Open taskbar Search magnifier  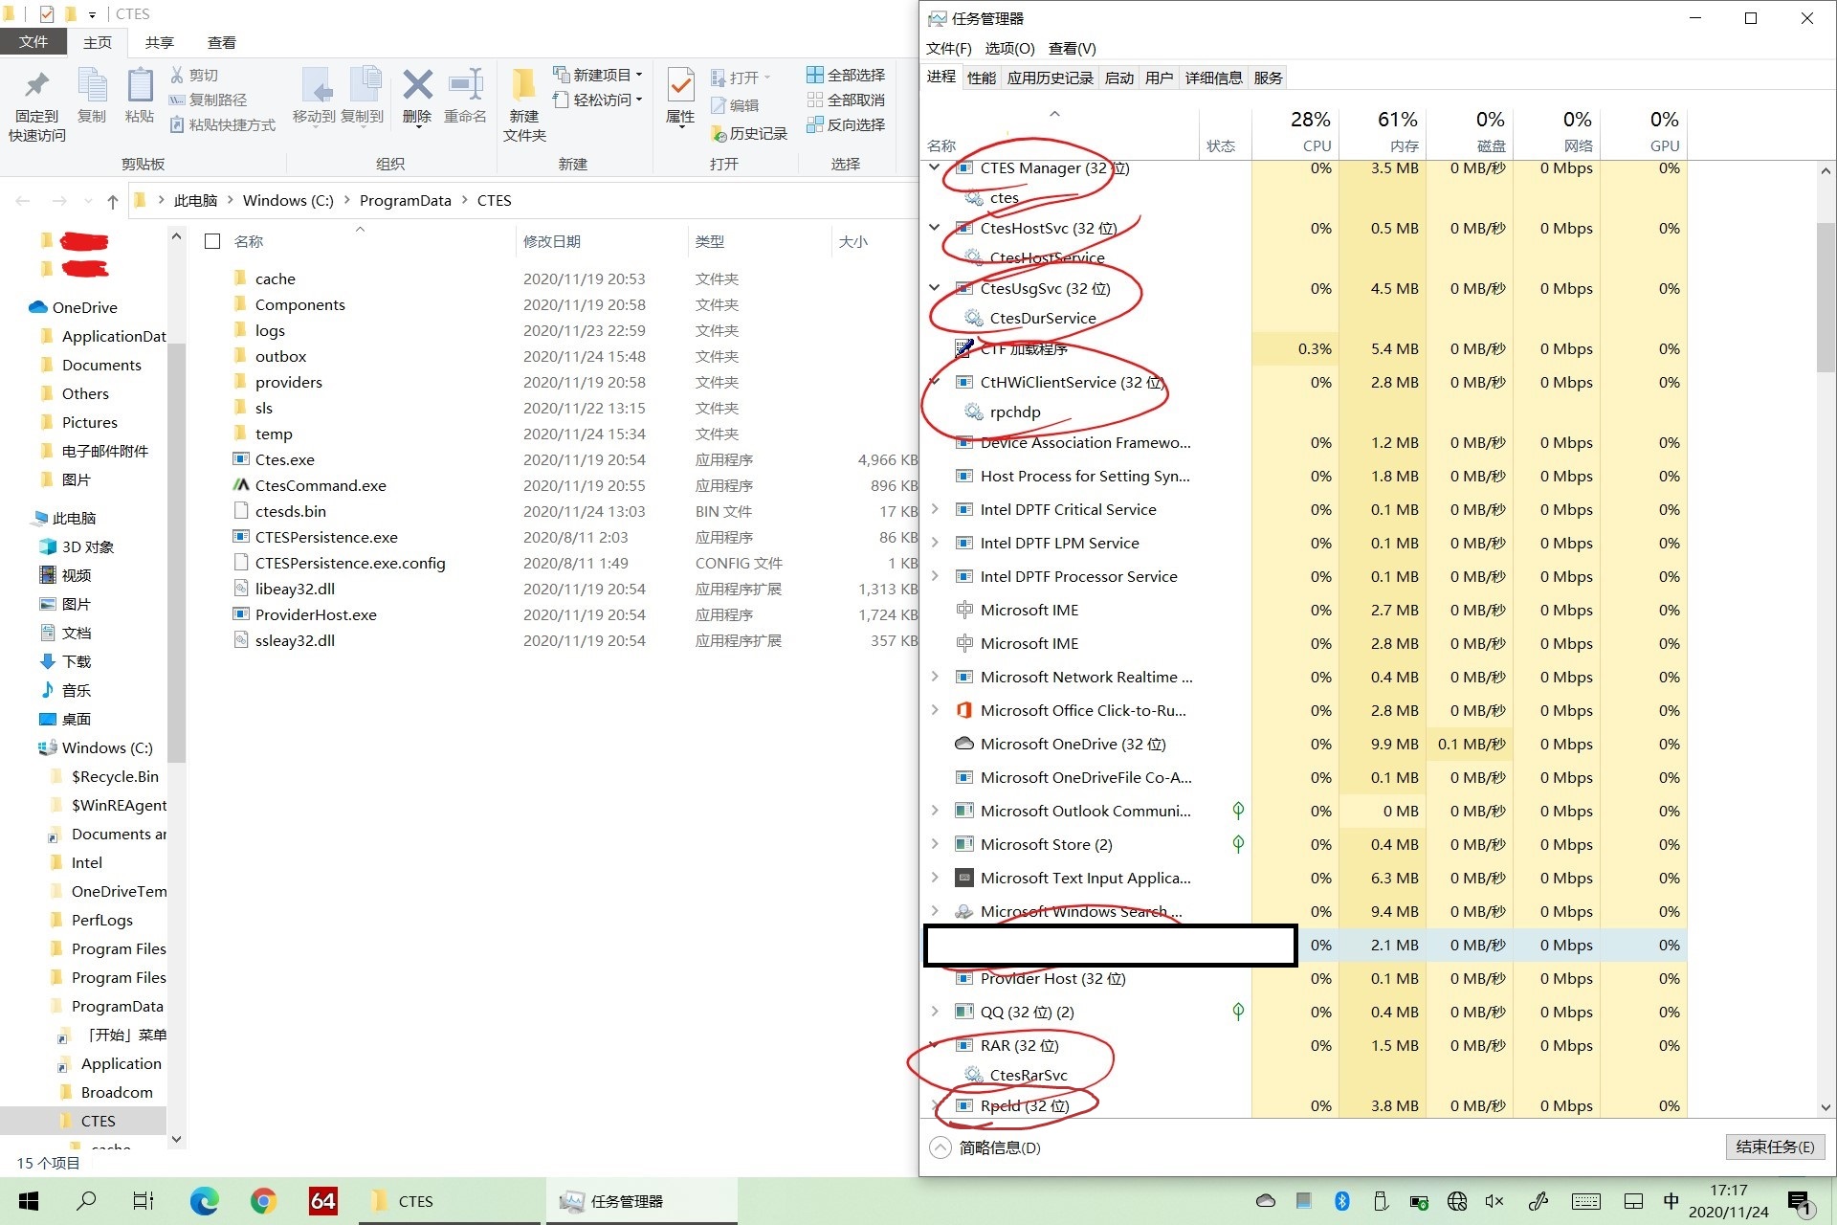click(86, 1201)
